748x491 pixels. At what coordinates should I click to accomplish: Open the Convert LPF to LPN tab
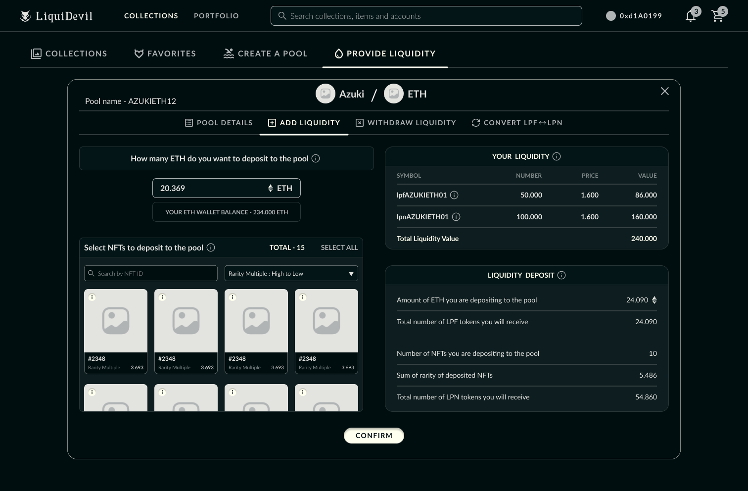tap(517, 123)
